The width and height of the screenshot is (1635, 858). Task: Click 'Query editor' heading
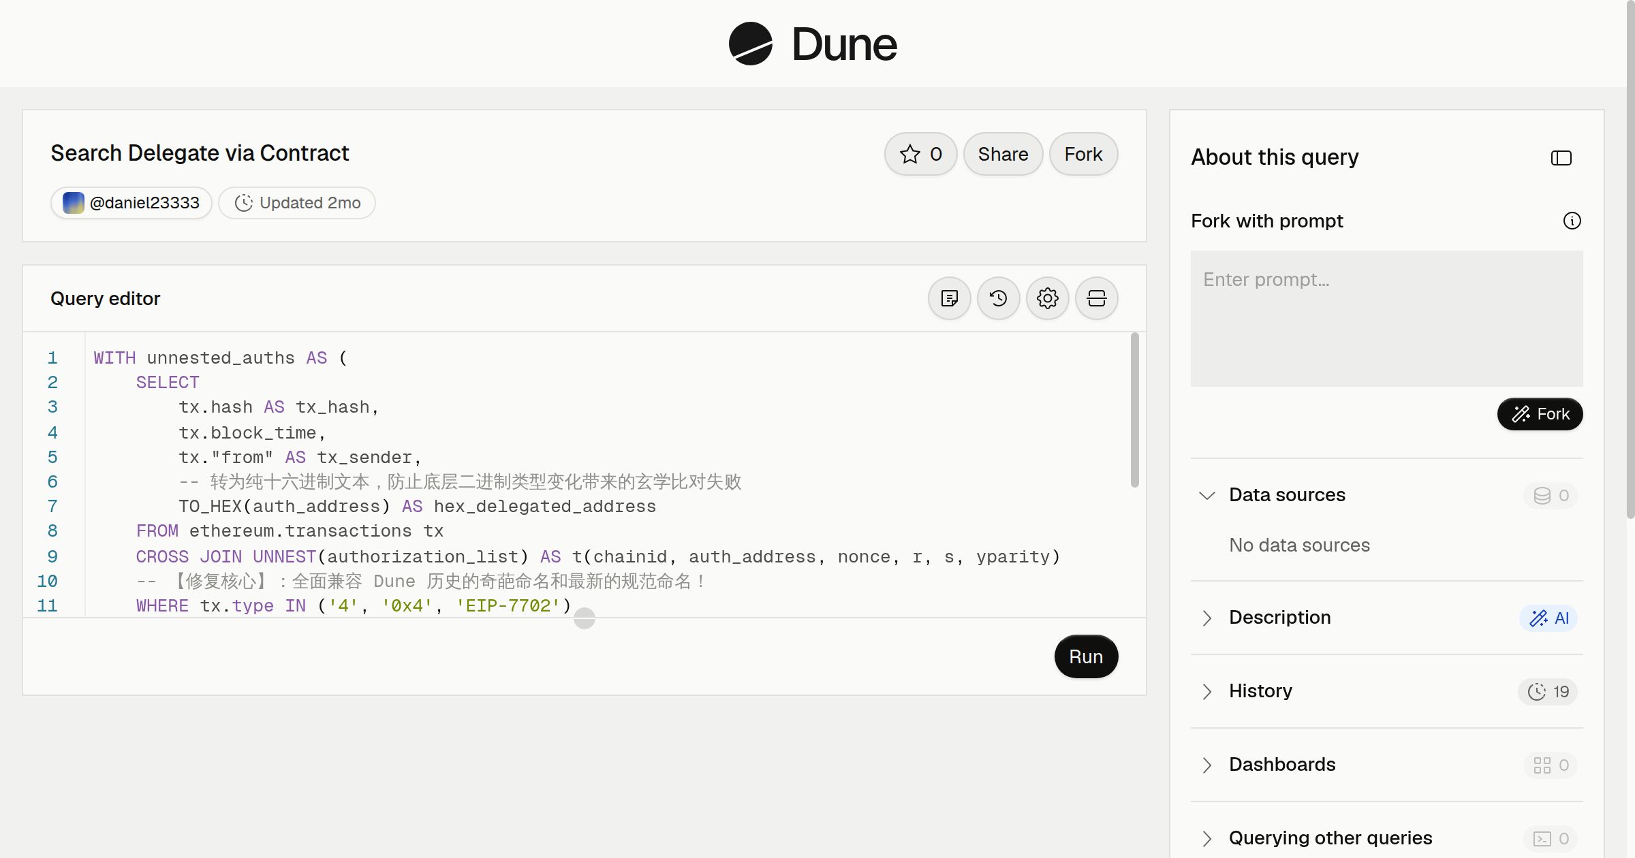pos(105,298)
